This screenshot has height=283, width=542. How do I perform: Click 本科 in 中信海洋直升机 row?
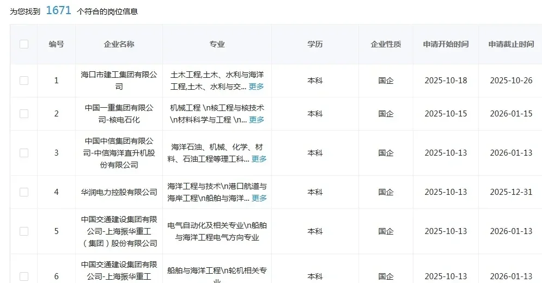point(315,153)
